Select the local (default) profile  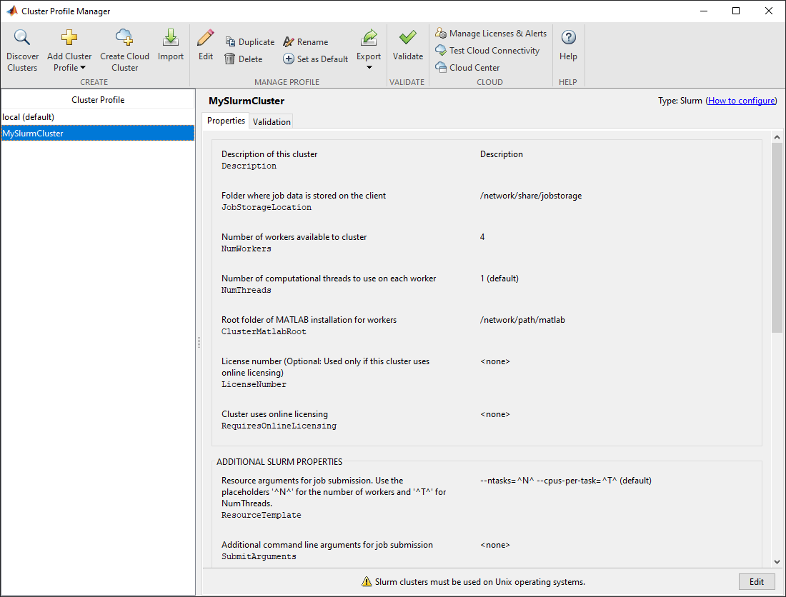(x=98, y=116)
